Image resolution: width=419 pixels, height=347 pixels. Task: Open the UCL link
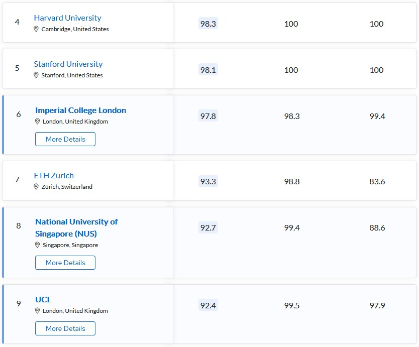pos(43,299)
